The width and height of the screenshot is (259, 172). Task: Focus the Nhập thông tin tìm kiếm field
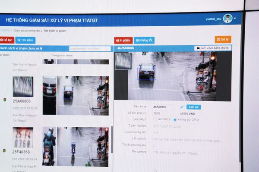pos(90,49)
